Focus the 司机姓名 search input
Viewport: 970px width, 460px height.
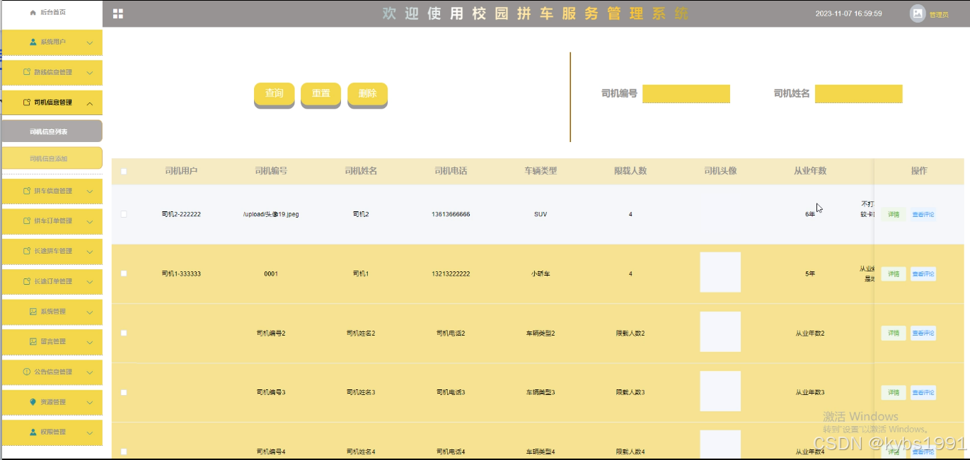coord(859,94)
